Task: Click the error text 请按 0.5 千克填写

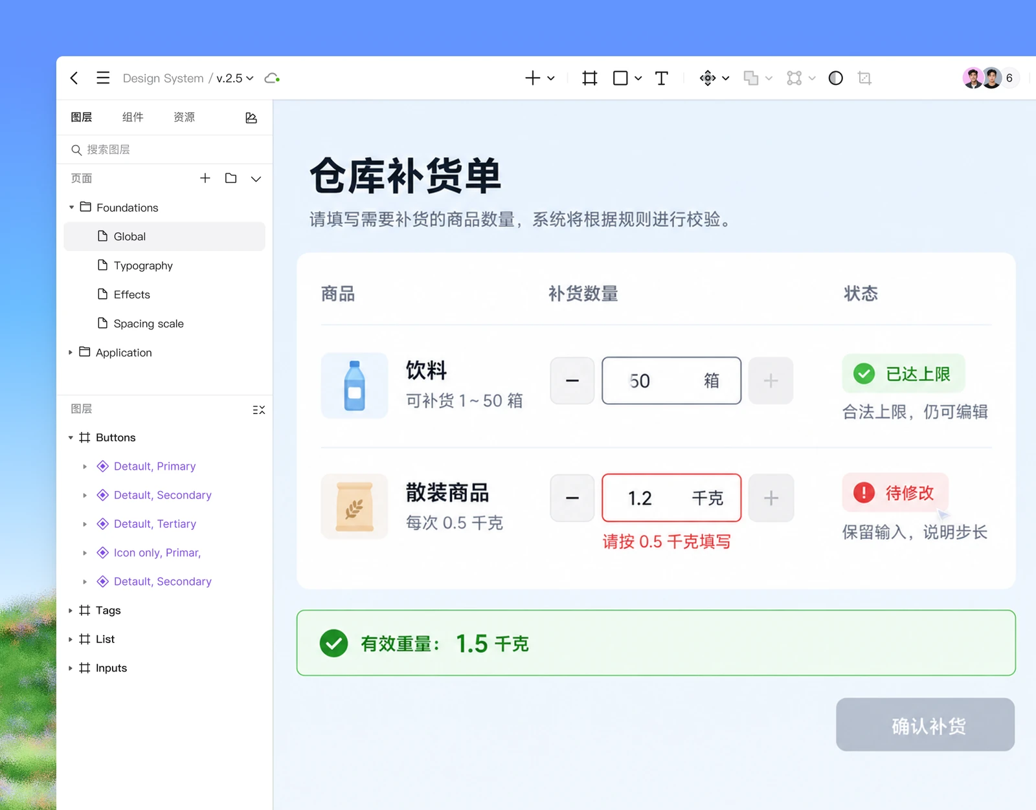Action: point(666,542)
